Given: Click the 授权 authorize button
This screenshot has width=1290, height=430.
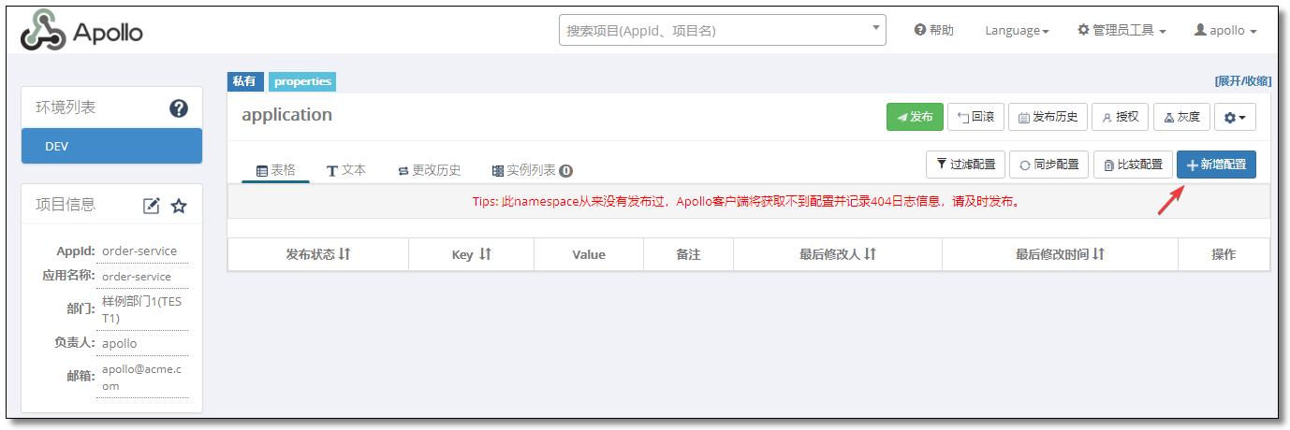Looking at the screenshot, I should [x=1121, y=117].
